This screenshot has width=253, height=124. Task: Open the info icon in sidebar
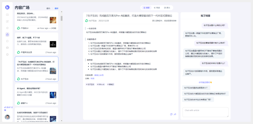pyautogui.click(x=7, y=54)
